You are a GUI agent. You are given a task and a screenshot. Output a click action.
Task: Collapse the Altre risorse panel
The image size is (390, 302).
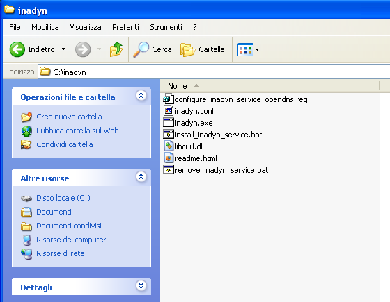pyautogui.click(x=141, y=177)
